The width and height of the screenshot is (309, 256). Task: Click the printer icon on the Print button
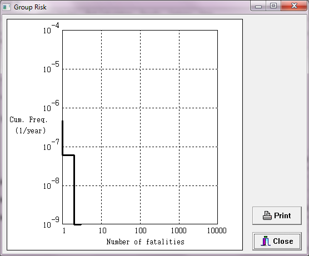267,215
